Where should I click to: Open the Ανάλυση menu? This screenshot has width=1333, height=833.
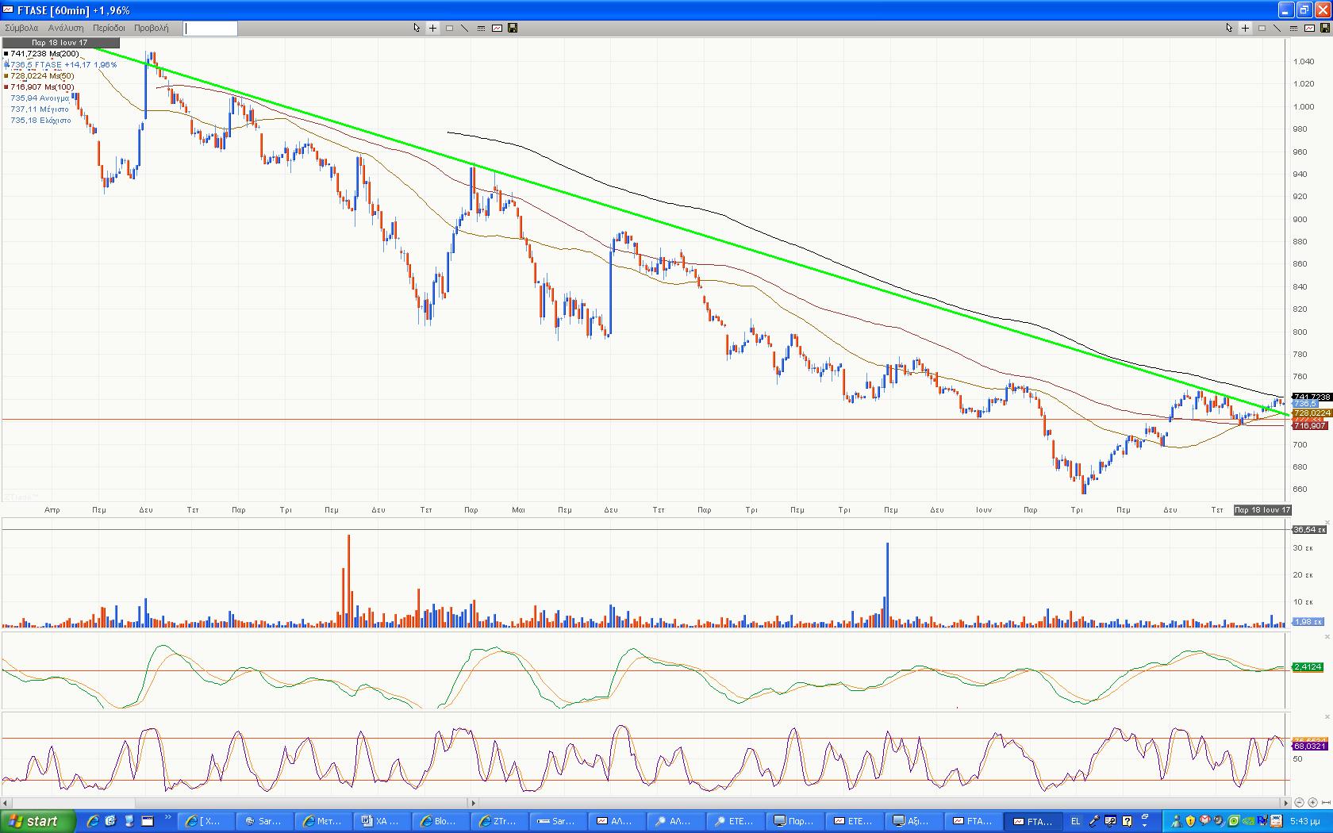point(66,28)
